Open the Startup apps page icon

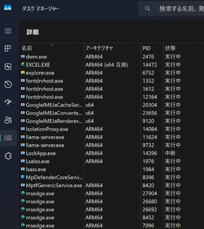[x=8, y=102]
